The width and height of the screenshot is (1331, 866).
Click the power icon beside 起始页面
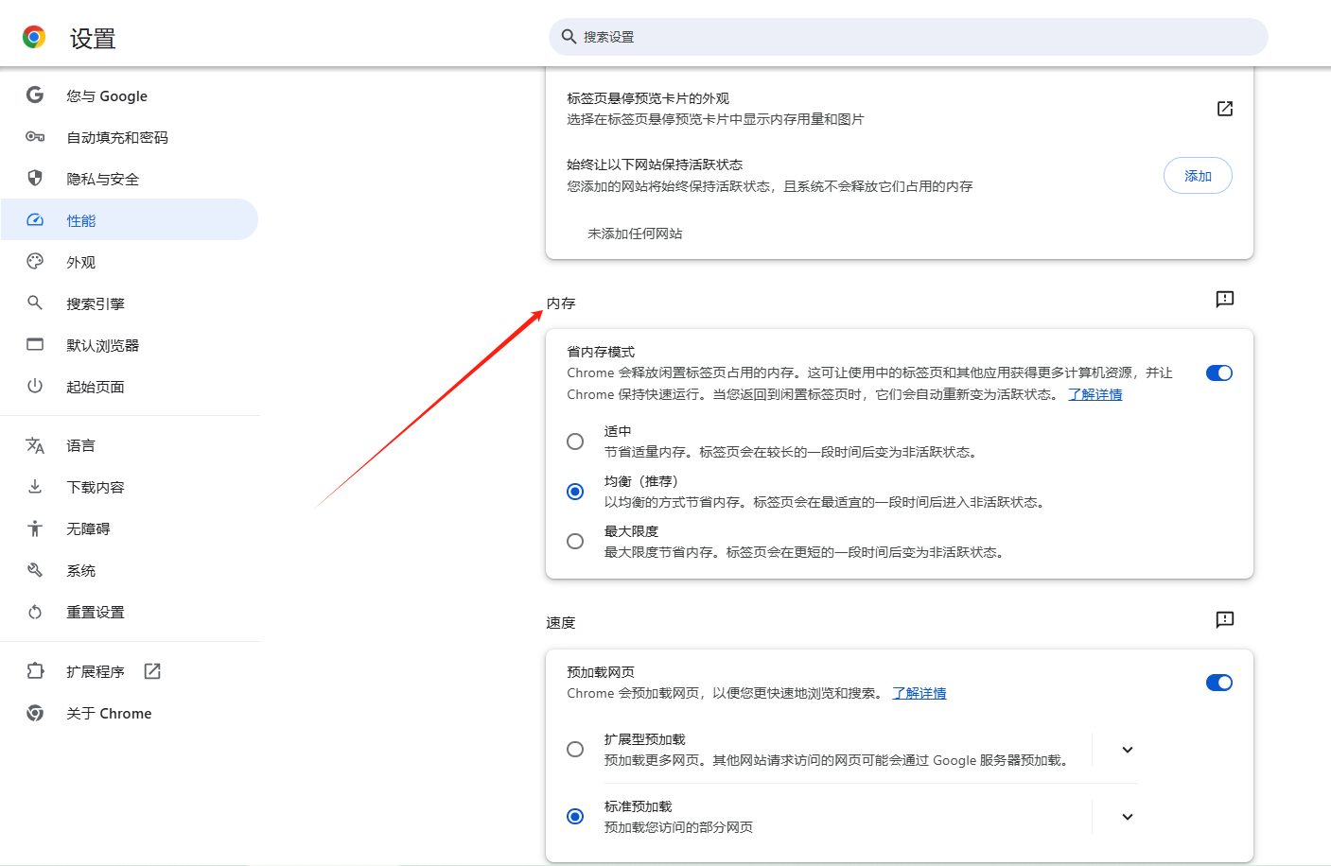point(35,386)
